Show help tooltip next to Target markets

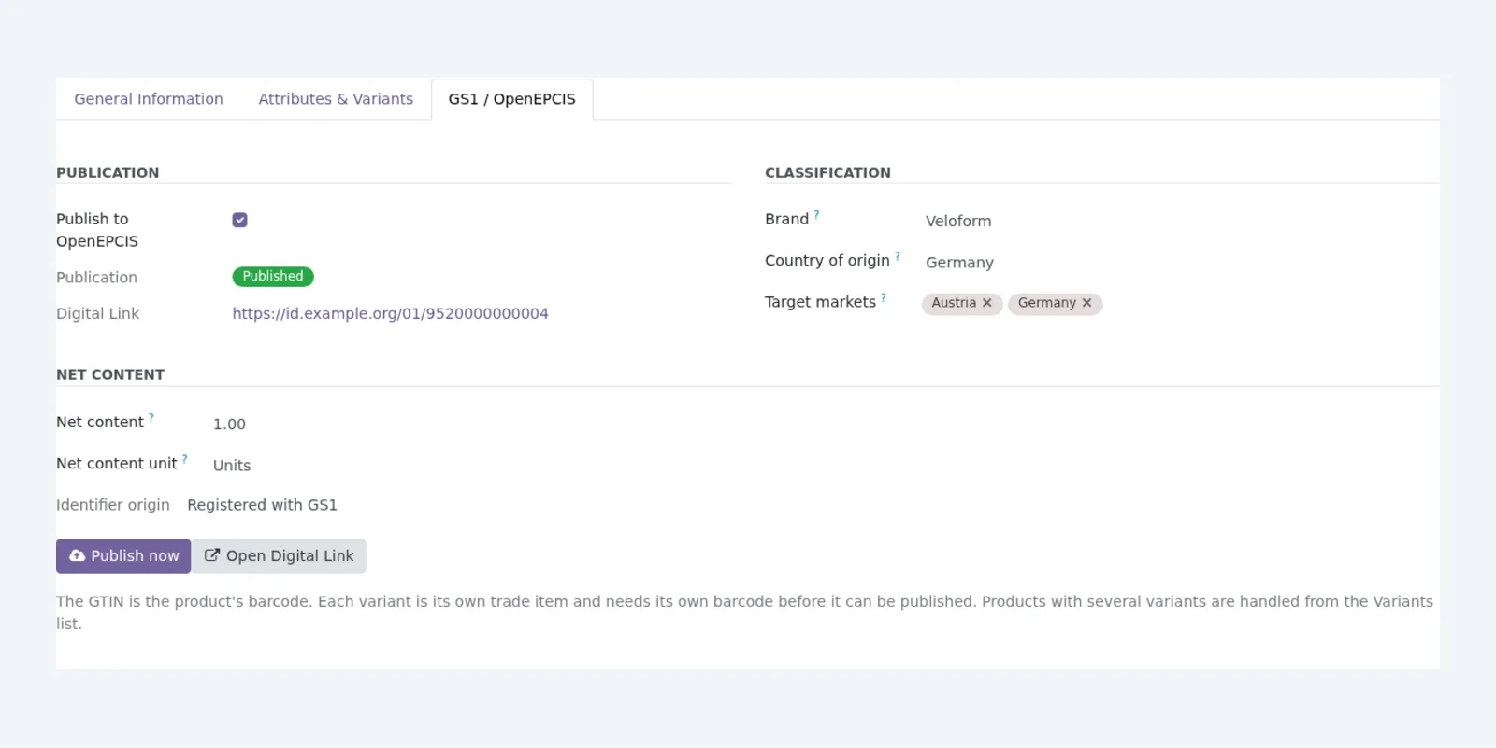coord(884,297)
